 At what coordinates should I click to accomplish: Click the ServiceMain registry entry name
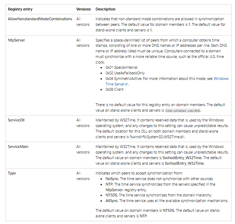tap(18, 147)
